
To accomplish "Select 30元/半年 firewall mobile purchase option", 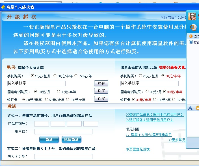I will coord(55,76).
